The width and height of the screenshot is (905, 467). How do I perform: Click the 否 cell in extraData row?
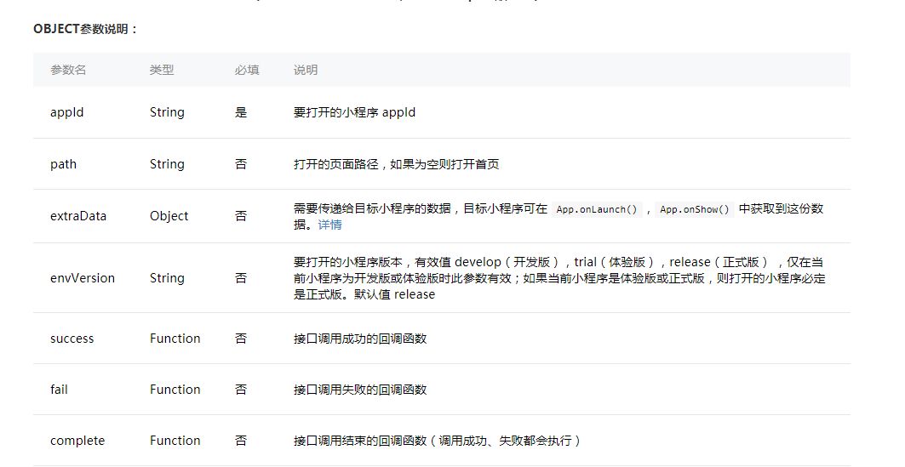pyautogui.click(x=241, y=216)
